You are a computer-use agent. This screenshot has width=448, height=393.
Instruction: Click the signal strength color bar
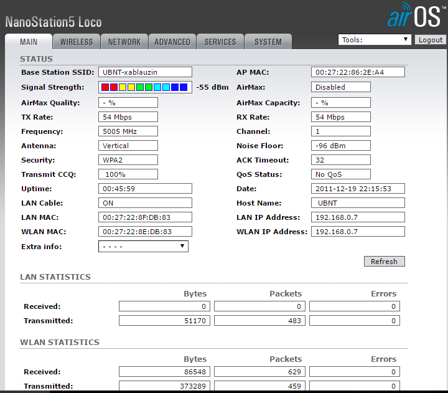145,87
